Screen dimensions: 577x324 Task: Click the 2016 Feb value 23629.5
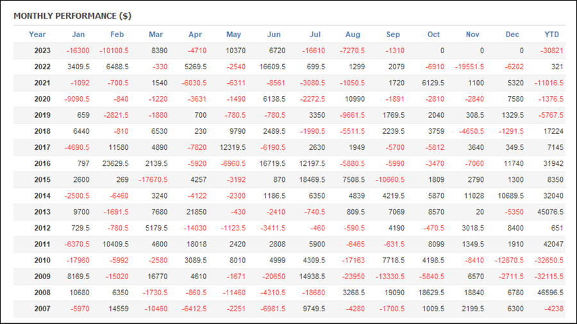(x=115, y=164)
